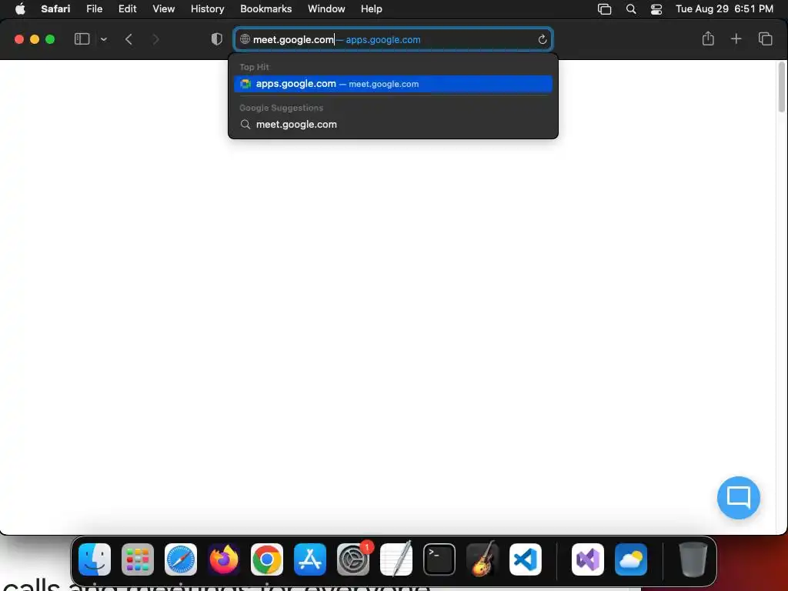Open the Edit menu
The image size is (788, 591).
[127, 8]
